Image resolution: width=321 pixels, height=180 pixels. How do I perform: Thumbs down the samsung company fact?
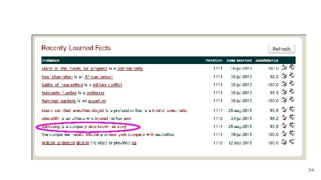(292, 125)
